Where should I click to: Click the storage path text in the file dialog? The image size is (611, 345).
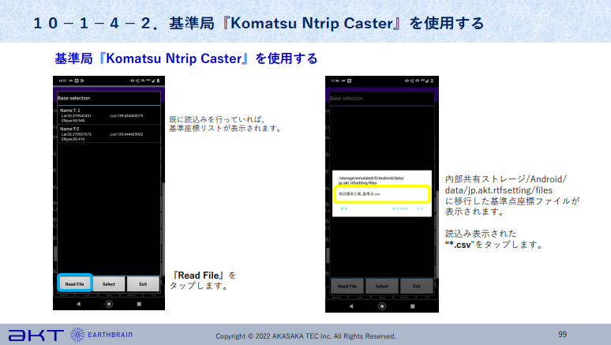pyautogui.click(x=371, y=180)
